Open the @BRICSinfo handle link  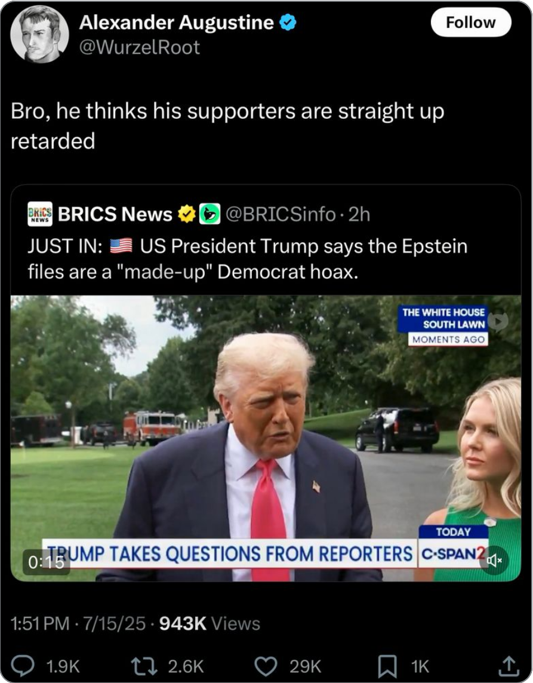tap(280, 214)
